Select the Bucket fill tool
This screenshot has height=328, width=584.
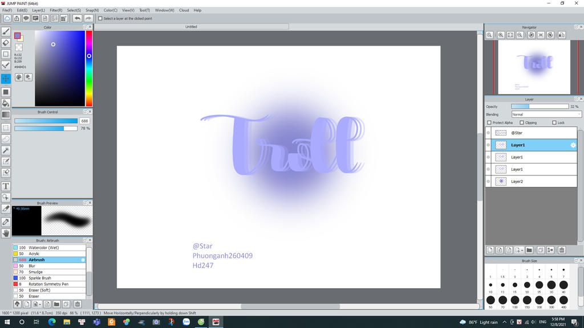(6, 104)
